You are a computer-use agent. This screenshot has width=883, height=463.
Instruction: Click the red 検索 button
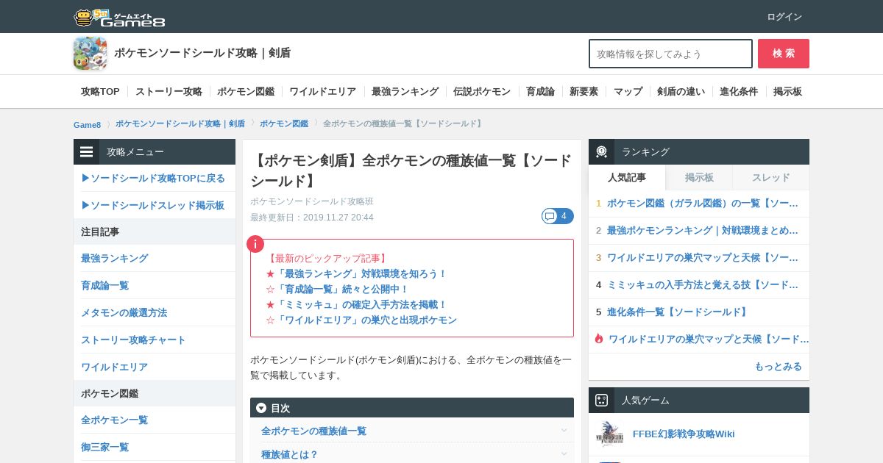click(x=784, y=54)
